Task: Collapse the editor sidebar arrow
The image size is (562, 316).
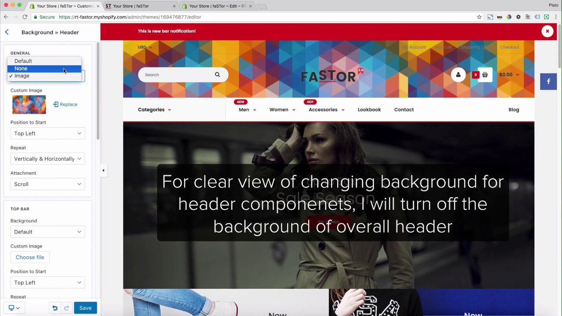Action: click(x=103, y=170)
